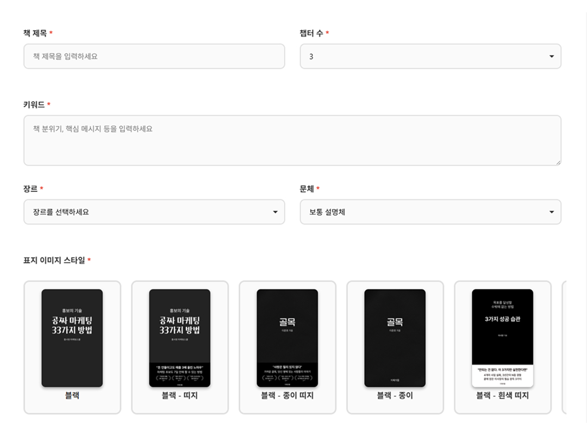The height and width of the screenshot is (435, 587).
Task: Click the 키워드 field label
Action: 34,104
